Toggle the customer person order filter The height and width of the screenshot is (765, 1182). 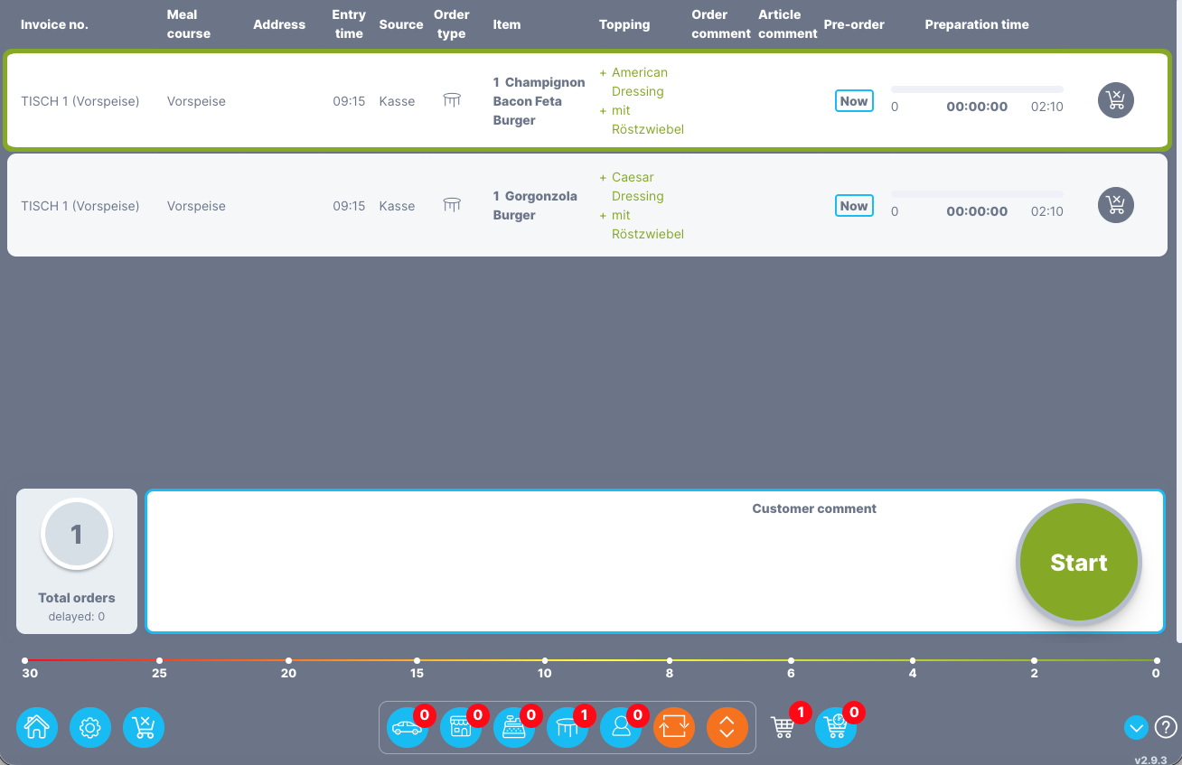[x=621, y=727]
